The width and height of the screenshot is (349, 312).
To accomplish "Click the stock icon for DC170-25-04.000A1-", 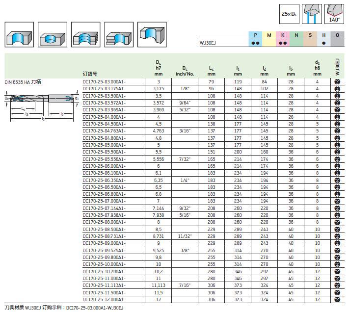I will pyautogui.click(x=337, y=117).
